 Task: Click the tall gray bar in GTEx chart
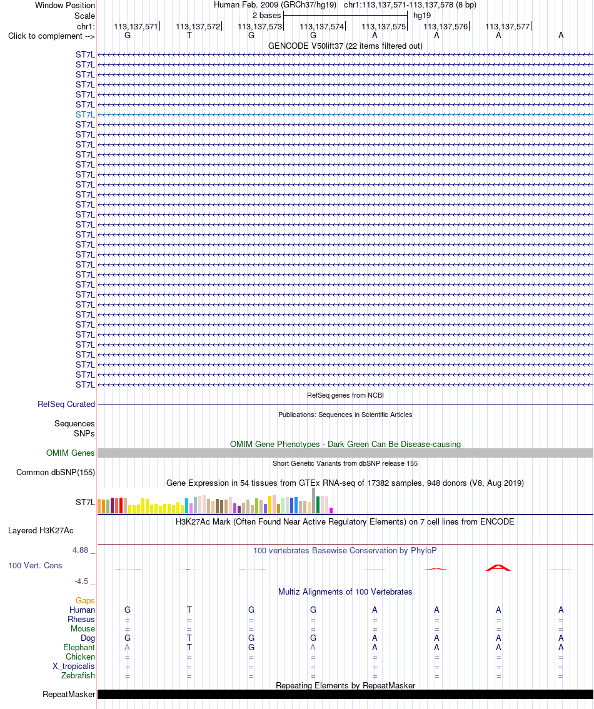pos(314,501)
